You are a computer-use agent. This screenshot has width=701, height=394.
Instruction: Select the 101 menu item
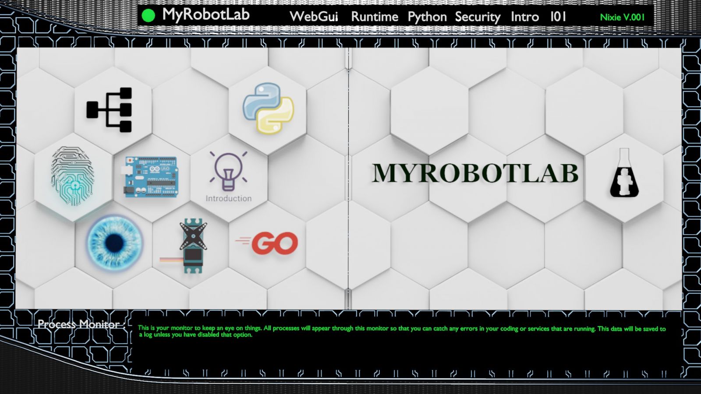click(x=558, y=17)
